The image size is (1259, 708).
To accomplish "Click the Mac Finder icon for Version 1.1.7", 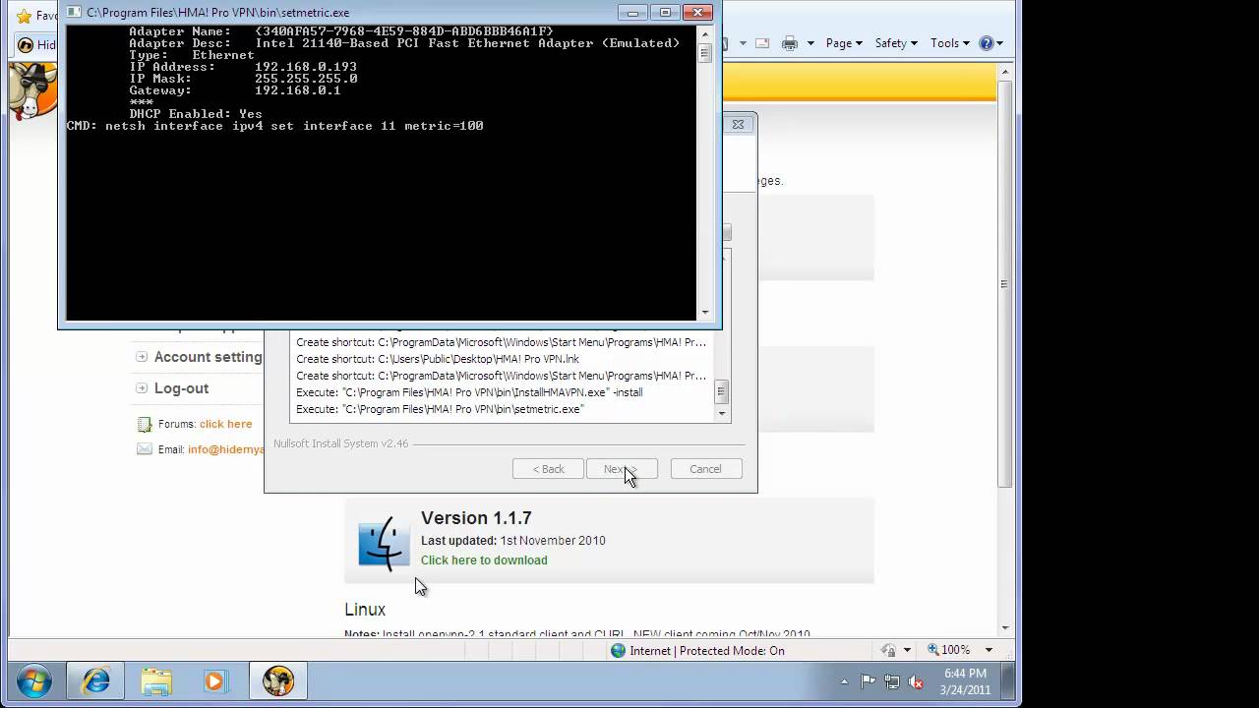I will point(384,543).
